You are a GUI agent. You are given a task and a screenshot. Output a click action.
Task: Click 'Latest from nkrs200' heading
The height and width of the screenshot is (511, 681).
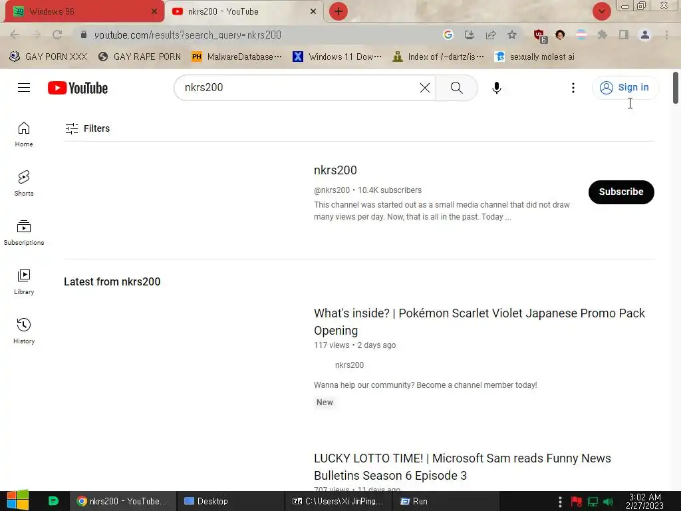[112, 281]
